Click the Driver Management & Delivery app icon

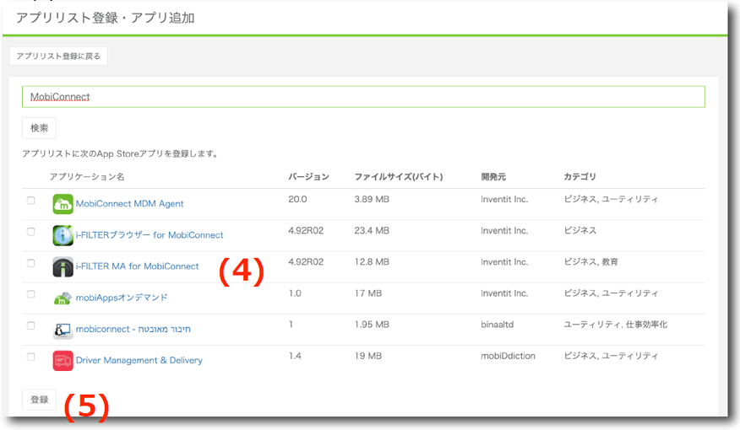pyautogui.click(x=63, y=361)
